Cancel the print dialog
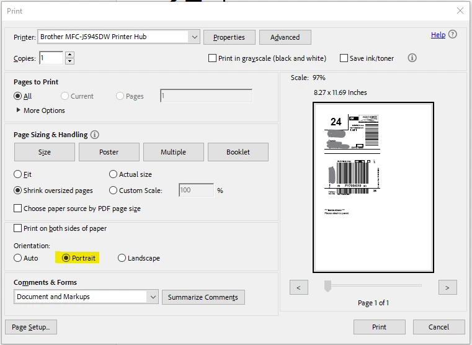This screenshot has width=472, height=345. [x=439, y=327]
